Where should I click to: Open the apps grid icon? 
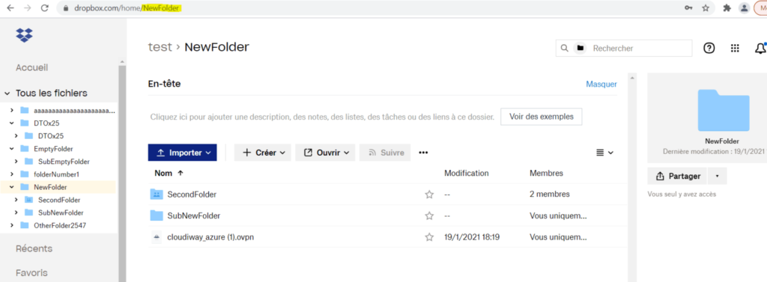[x=734, y=48]
